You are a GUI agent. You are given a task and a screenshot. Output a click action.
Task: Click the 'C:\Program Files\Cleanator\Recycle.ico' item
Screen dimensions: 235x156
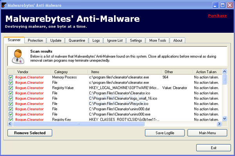(x=119, y=104)
